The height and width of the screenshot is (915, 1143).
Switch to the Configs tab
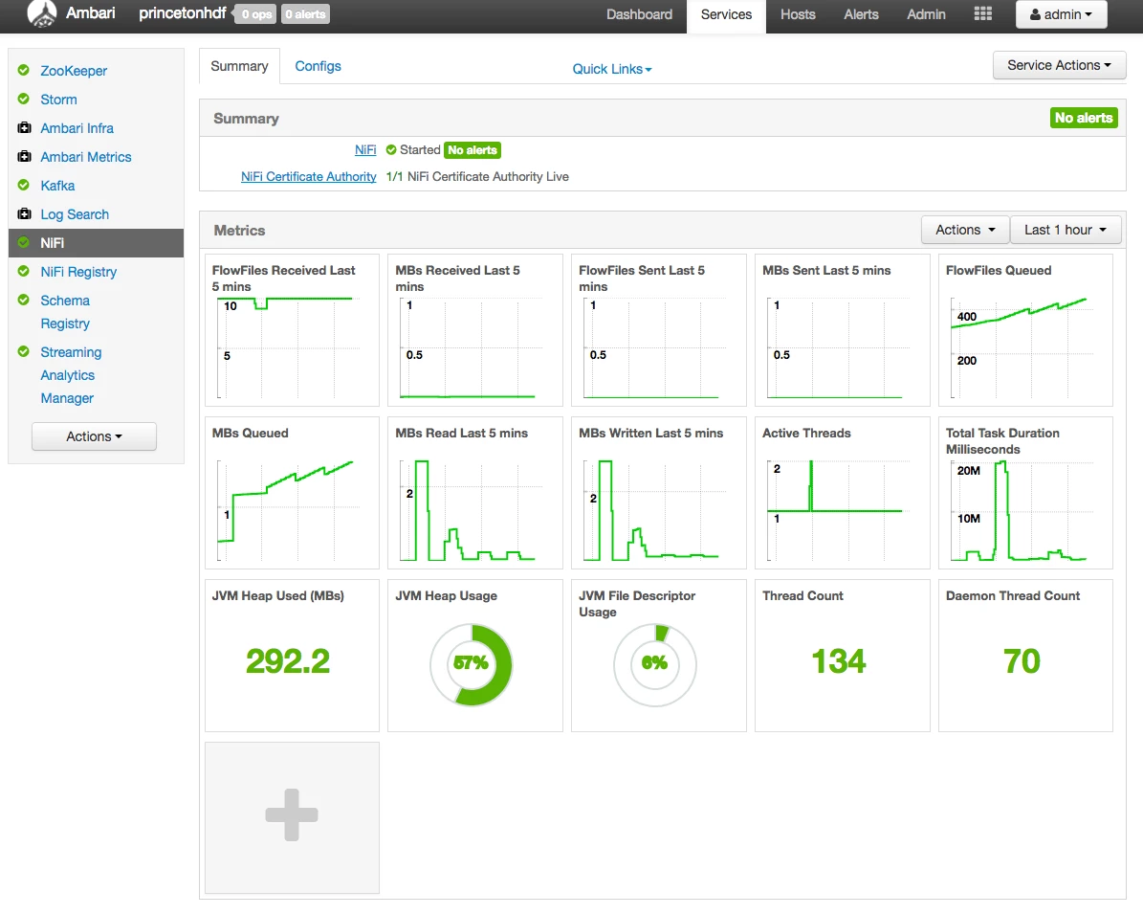pos(318,66)
